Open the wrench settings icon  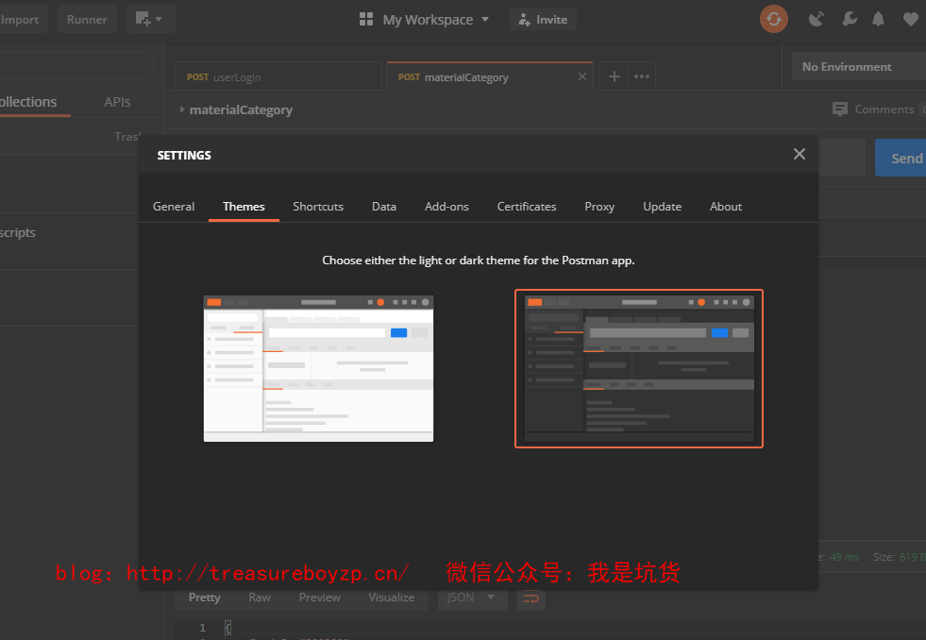point(850,19)
